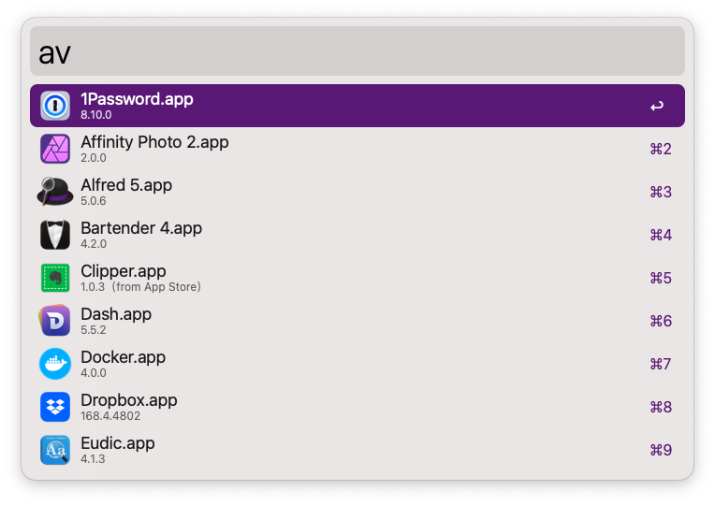Click the Affinity Photo 2 icon
Screen dimensions: 715x505
click(x=55, y=149)
